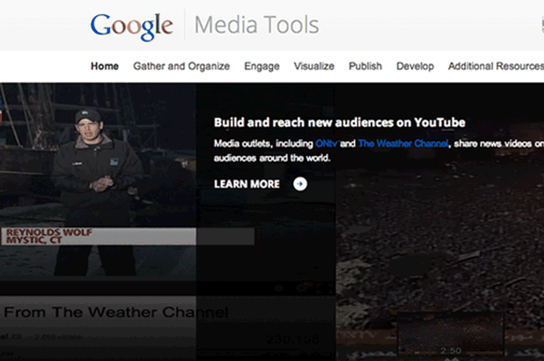Toggle theater mode on the video player
544x361 pixels.
[319, 289]
